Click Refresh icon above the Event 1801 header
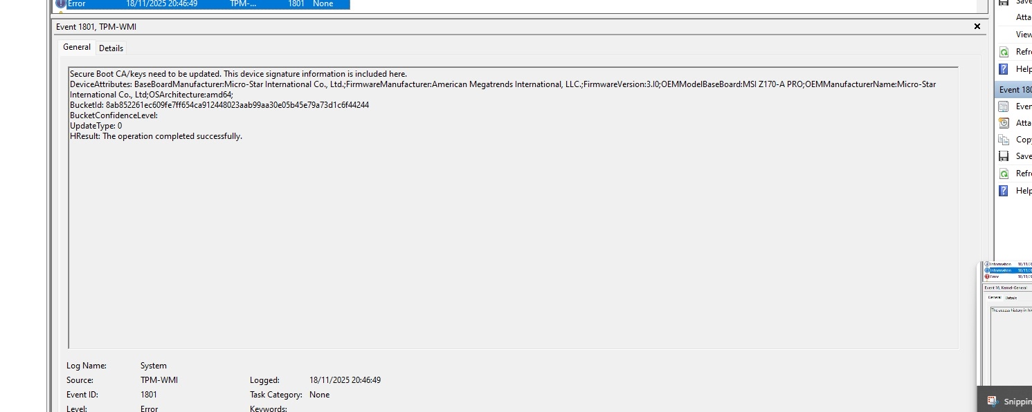This screenshot has width=1032, height=412. (x=1004, y=52)
